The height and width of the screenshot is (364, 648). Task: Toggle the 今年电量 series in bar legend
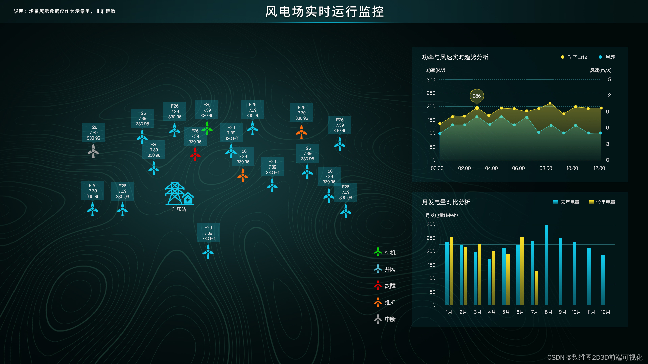(602, 202)
